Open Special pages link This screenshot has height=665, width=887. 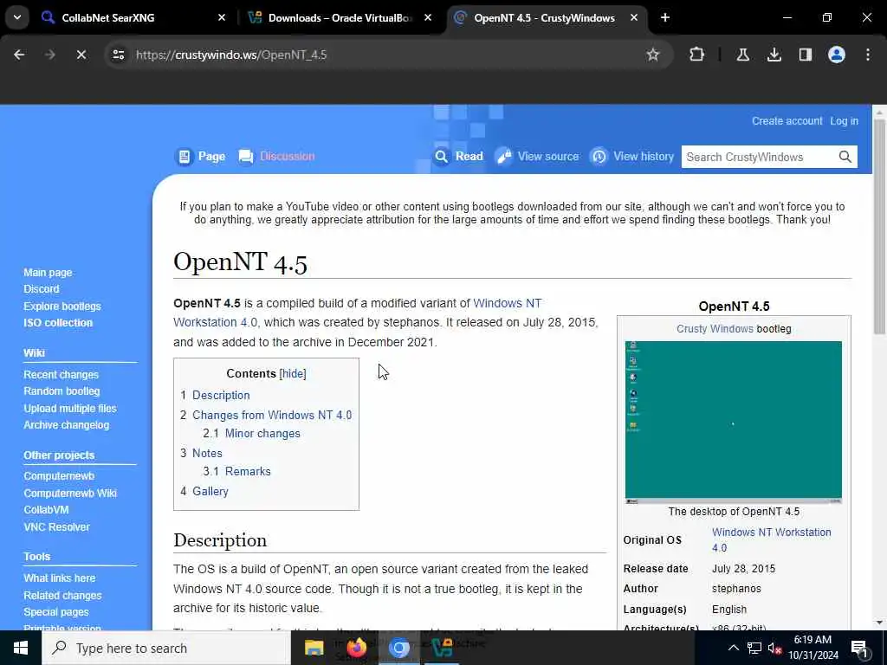point(56,612)
